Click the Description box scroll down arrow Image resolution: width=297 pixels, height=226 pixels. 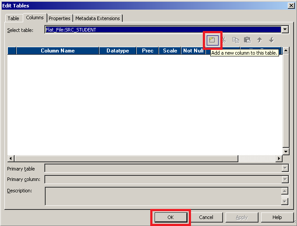pos(285,202)
